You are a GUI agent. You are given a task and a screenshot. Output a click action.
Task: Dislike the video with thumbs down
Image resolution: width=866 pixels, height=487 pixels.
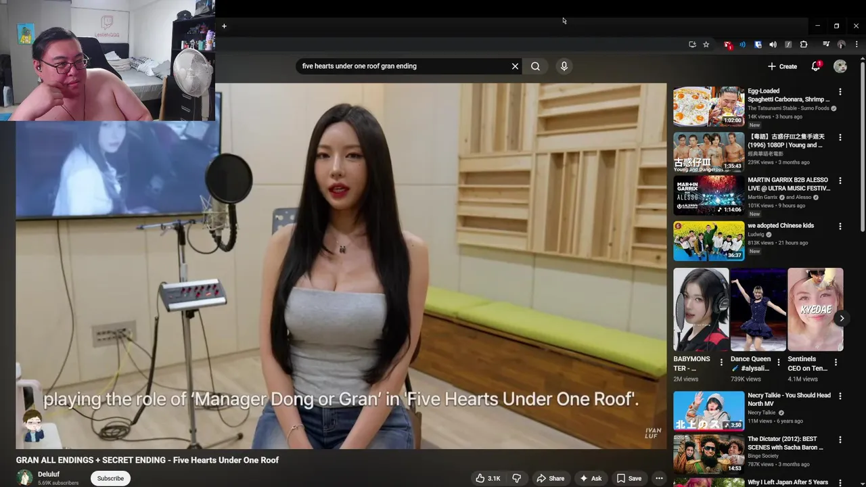point(517,478)
